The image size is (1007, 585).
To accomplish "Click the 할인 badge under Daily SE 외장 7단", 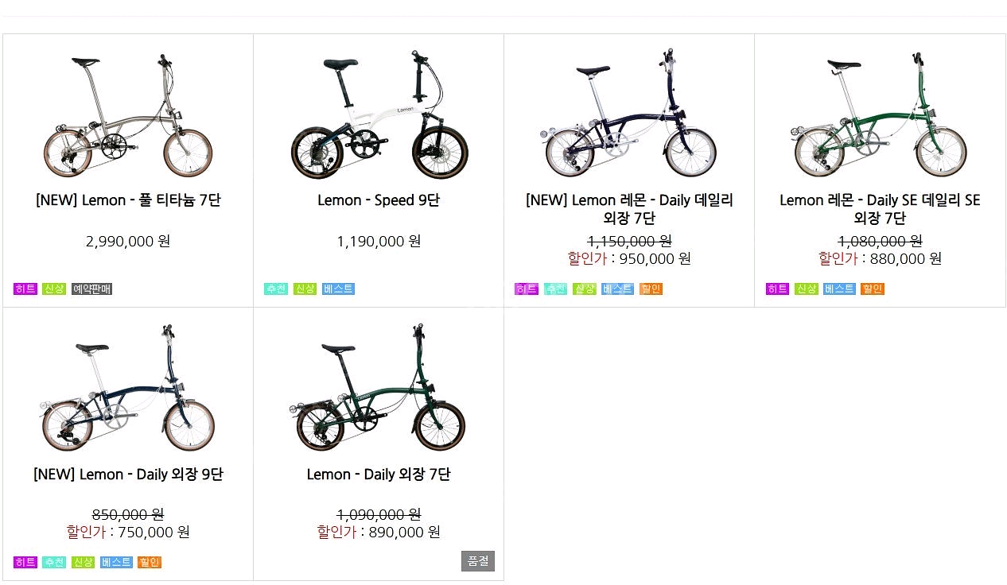I will (873, 289).
